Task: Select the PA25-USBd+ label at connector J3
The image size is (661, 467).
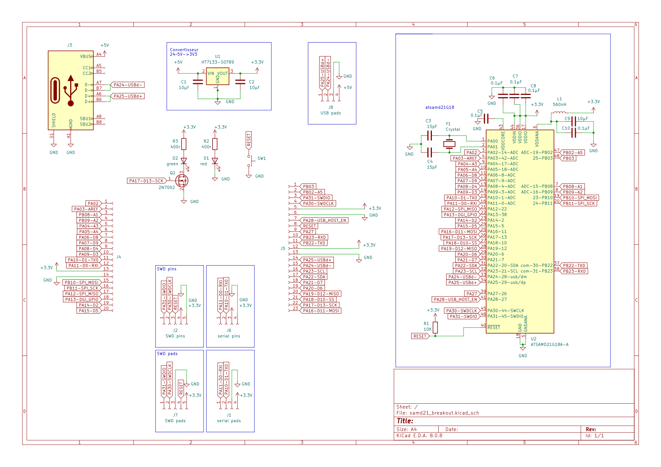Action: 127,96
